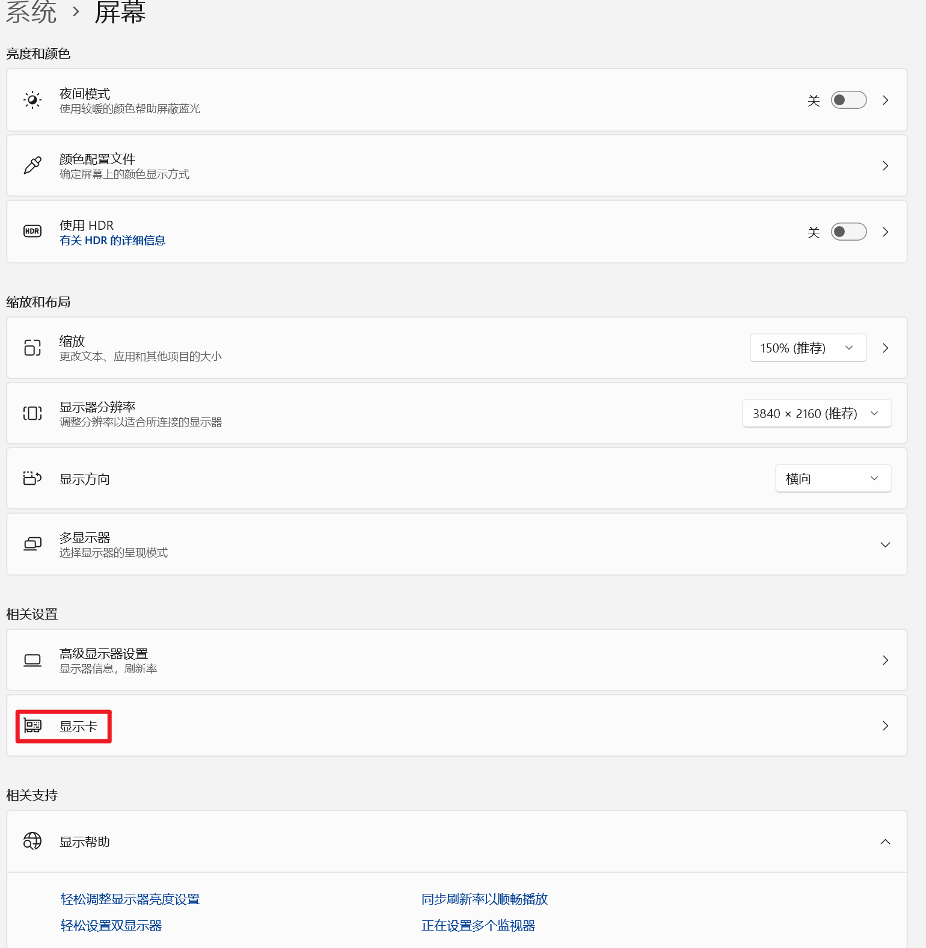926x948 pixels.
Task: Open the 3840 × 2160 resolution dropdown
Action: coord(817,413)
